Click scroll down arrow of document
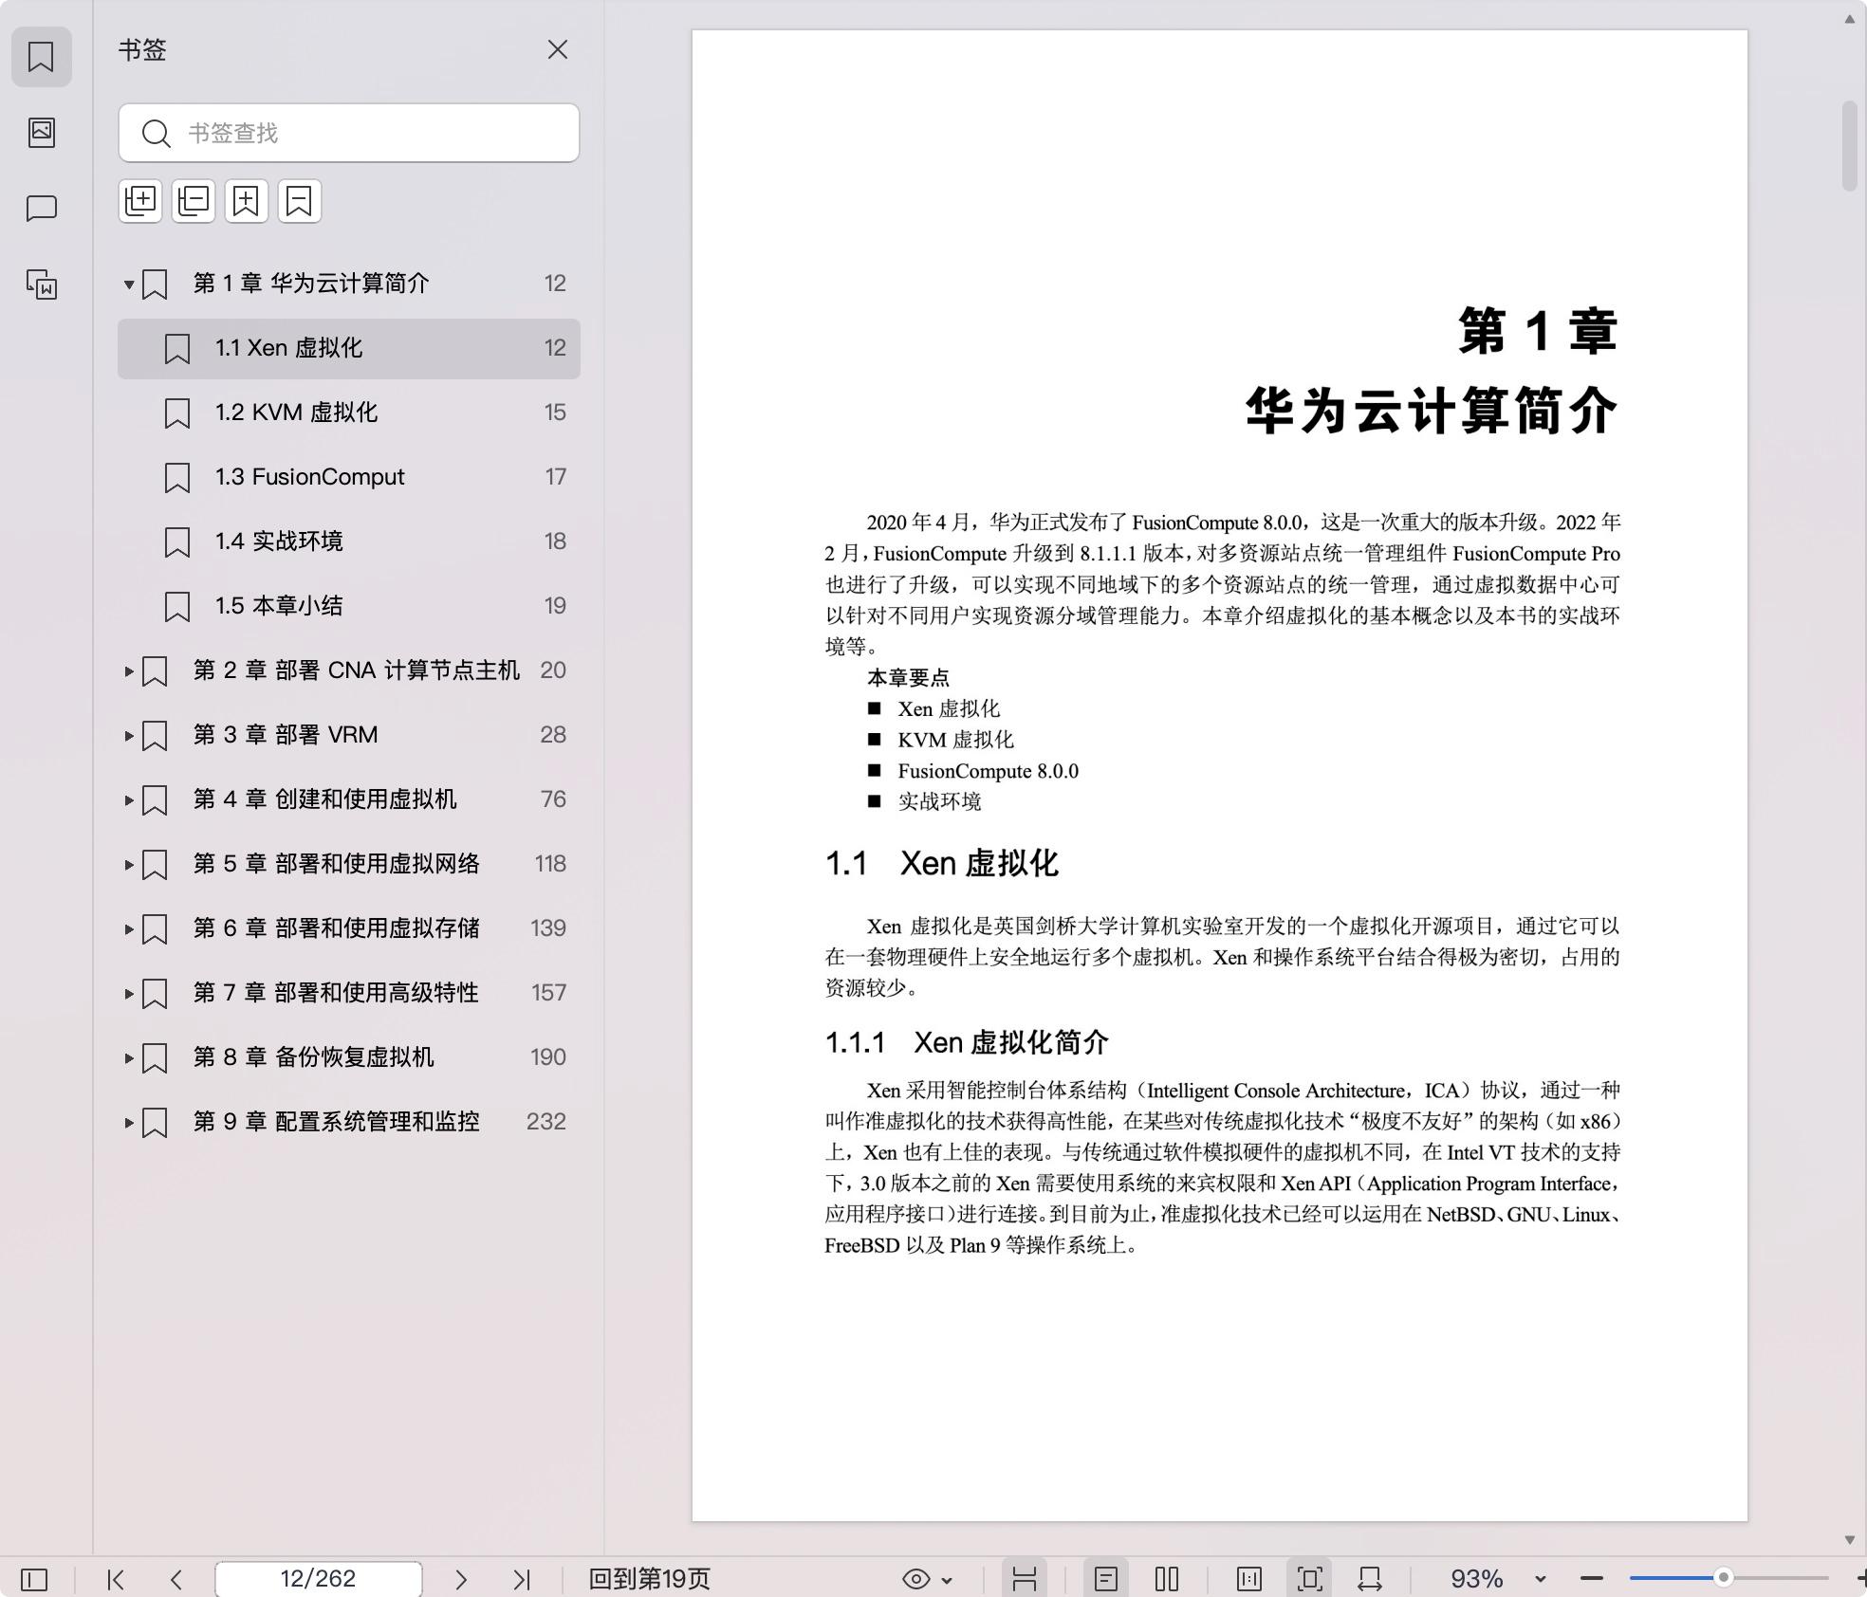1867x1597 pixels. 1850,1540
